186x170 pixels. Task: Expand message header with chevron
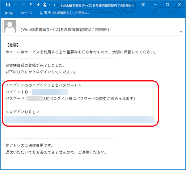tap(181, 32)
